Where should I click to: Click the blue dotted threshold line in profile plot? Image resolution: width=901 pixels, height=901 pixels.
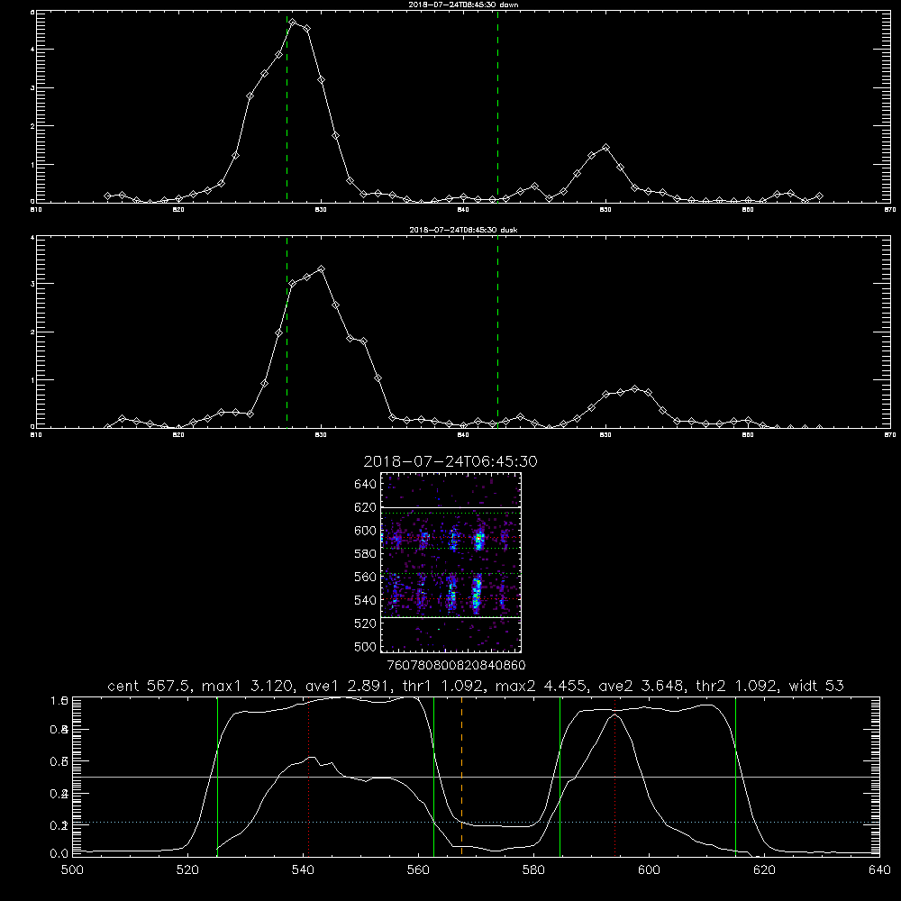pyautogui.click(x=476, y=823)
